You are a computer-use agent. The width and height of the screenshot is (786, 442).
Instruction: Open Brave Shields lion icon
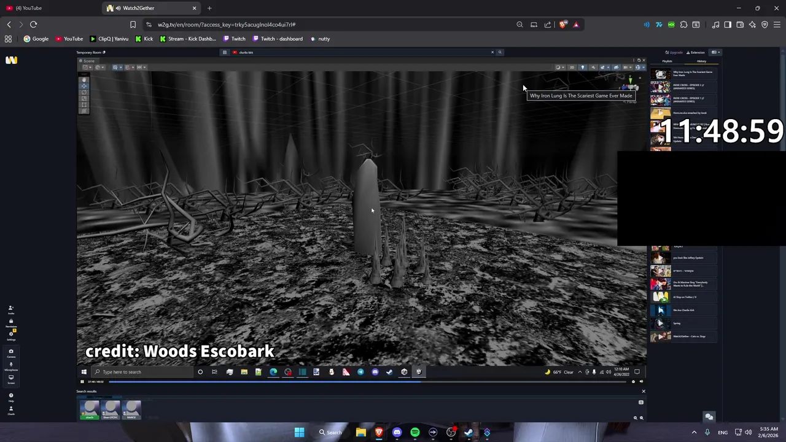pos(562,25)
